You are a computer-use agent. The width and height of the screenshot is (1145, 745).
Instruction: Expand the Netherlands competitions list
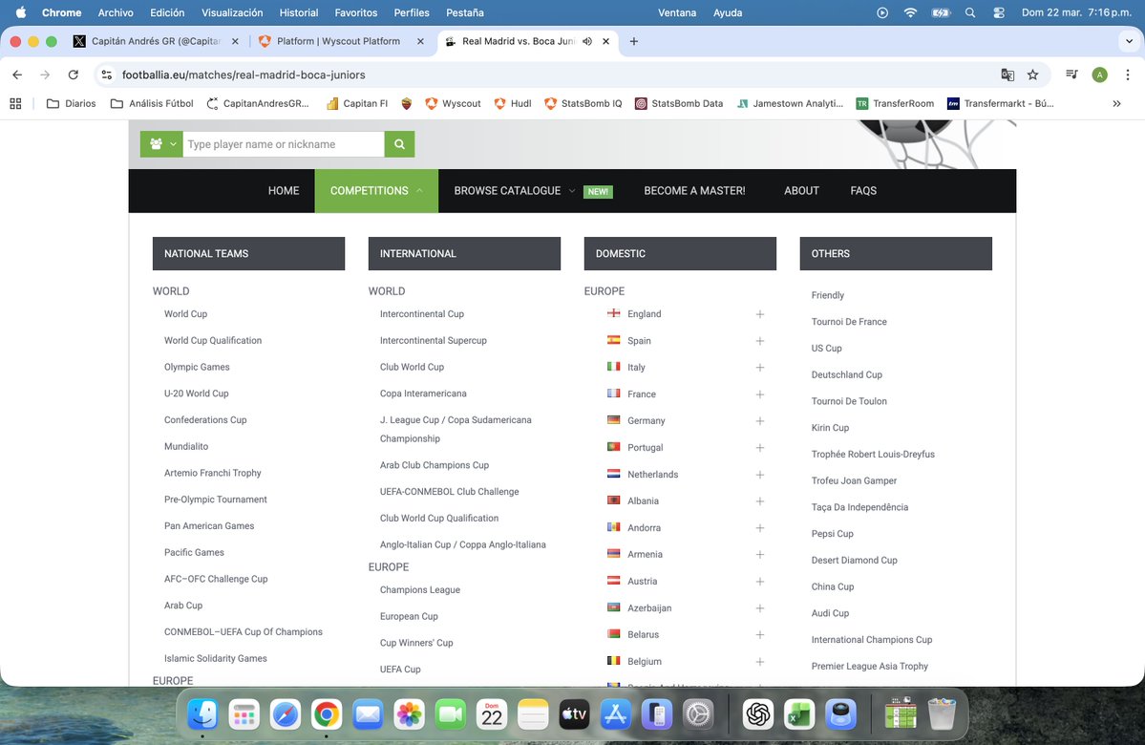coord(759,475)
